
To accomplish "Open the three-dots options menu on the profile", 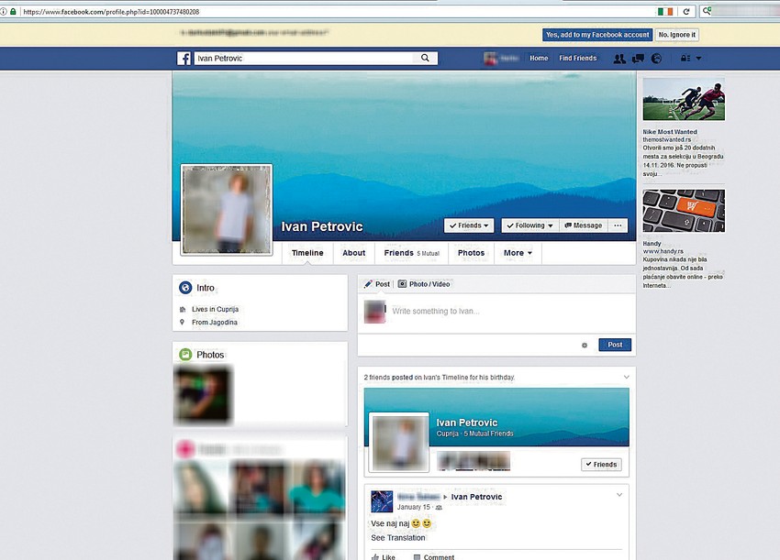I will pos(618,225).
